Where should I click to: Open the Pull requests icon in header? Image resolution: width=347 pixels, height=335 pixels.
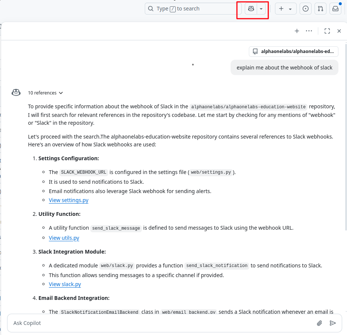click(321, 9)
